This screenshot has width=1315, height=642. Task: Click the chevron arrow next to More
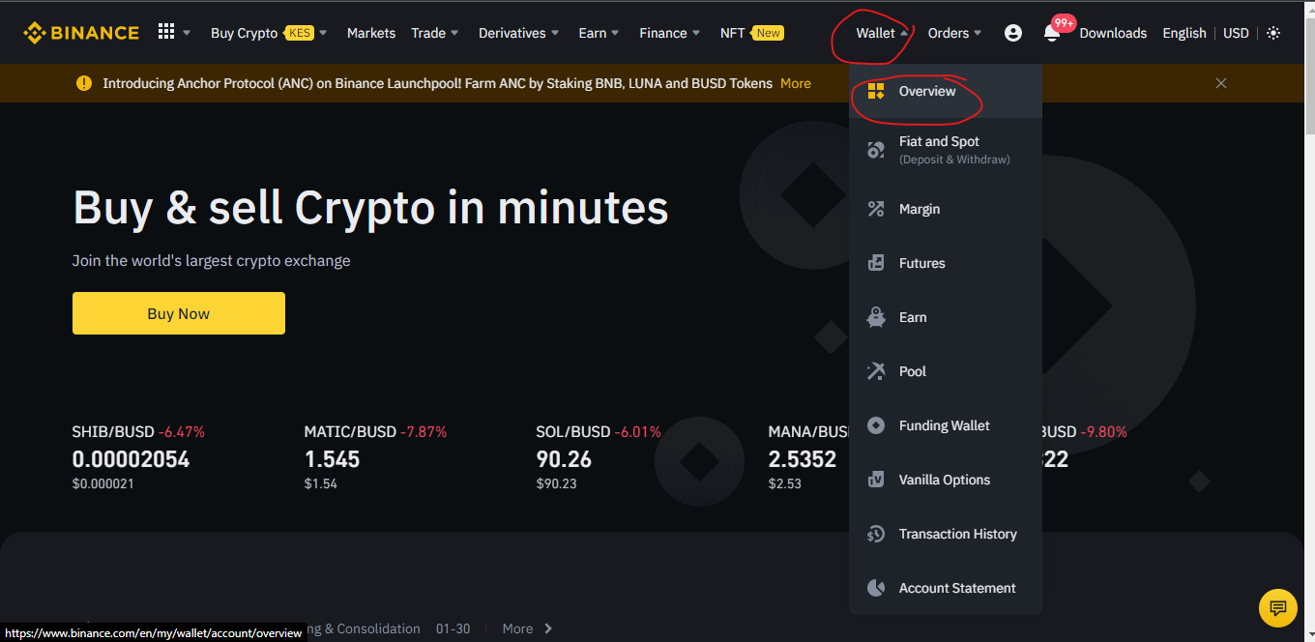click(x=548, y=628)
